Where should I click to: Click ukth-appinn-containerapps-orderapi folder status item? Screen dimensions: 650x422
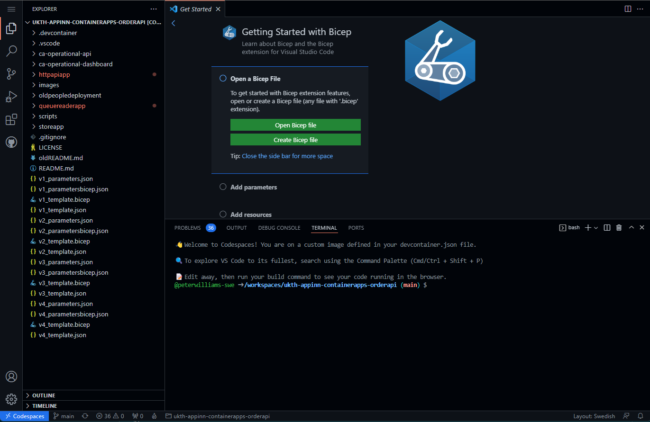217,416
